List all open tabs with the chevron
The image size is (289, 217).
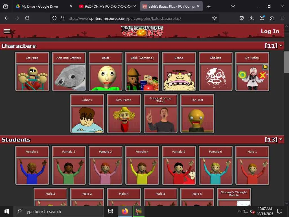(233, 6)
